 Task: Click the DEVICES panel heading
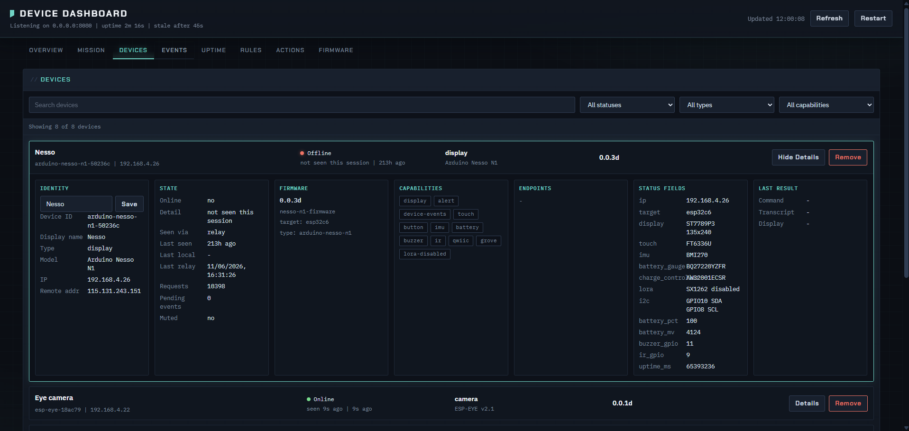pos(55,80)
